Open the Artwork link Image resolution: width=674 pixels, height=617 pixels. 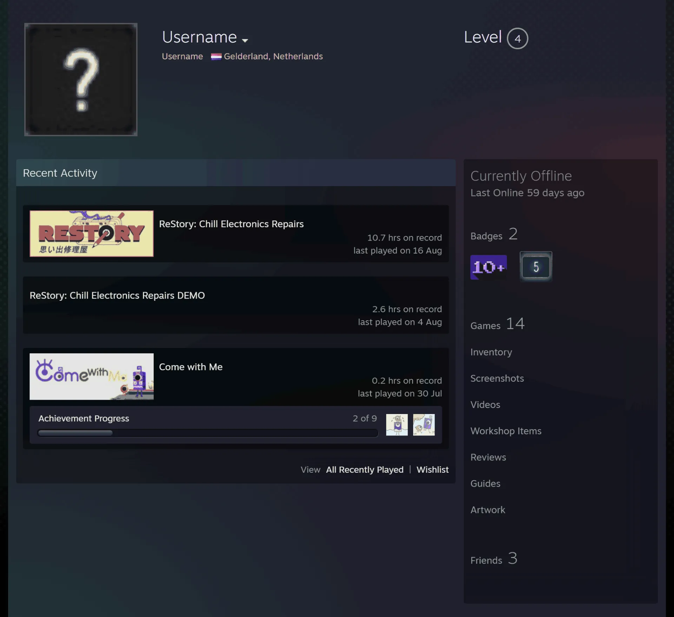click(488, 510)
